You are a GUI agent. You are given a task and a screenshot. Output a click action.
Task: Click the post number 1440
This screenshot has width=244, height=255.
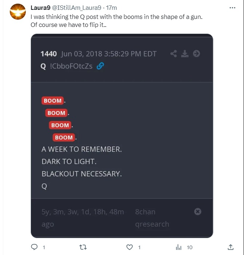(49, 54)
